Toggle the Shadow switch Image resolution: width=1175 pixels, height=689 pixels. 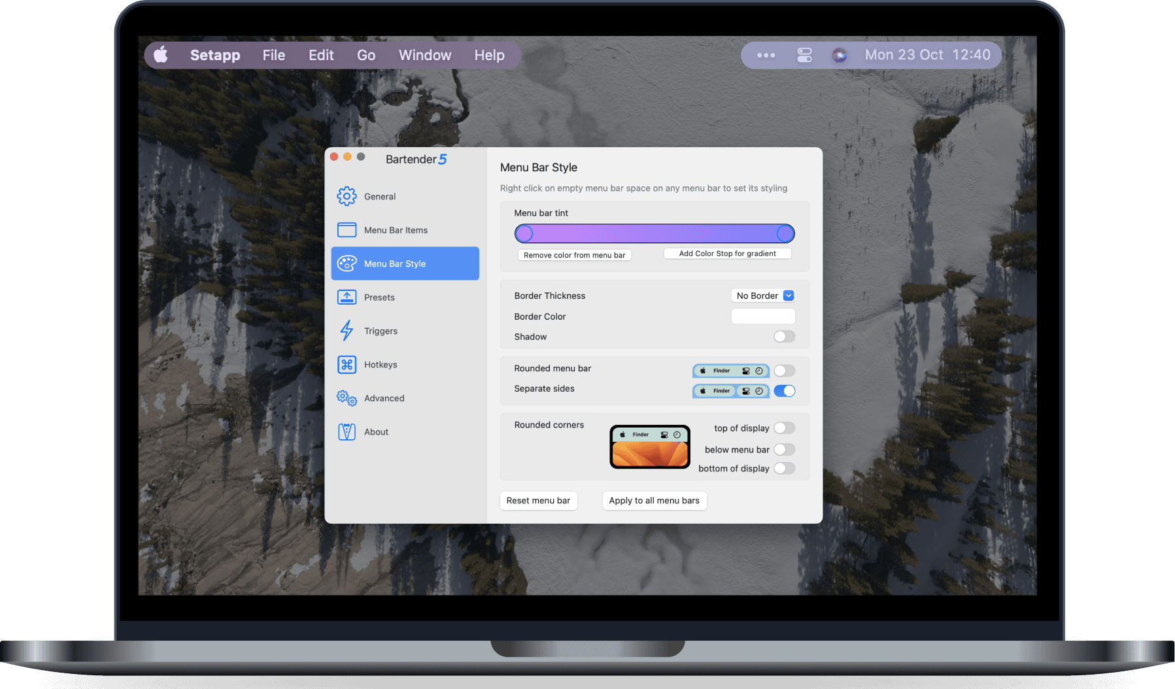[785, 337]
